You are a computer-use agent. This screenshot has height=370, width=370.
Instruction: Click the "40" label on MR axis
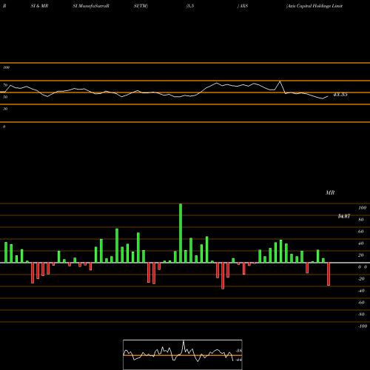coord(361,243)
